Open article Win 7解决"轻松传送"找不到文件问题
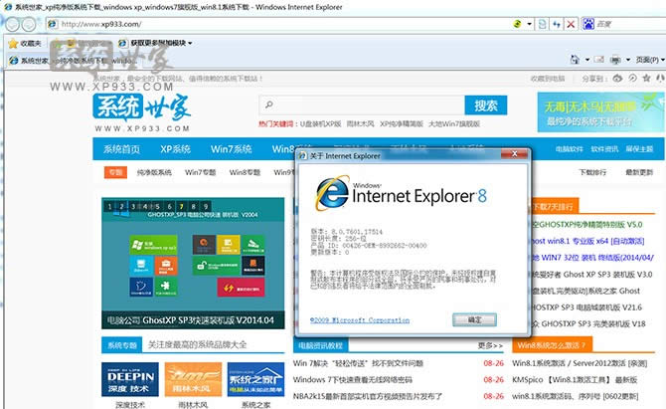 pyautogui.click(x=358, y=363)
